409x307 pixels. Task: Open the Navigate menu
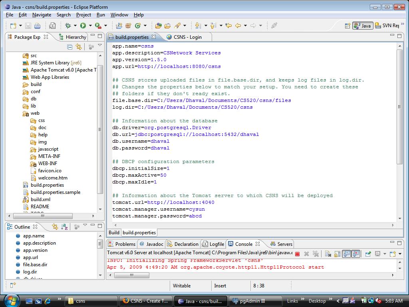[x=42, y=15]
